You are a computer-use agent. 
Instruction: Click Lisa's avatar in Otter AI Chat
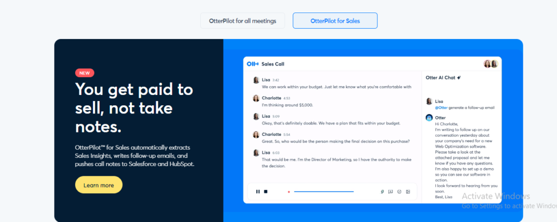point(429,102)
